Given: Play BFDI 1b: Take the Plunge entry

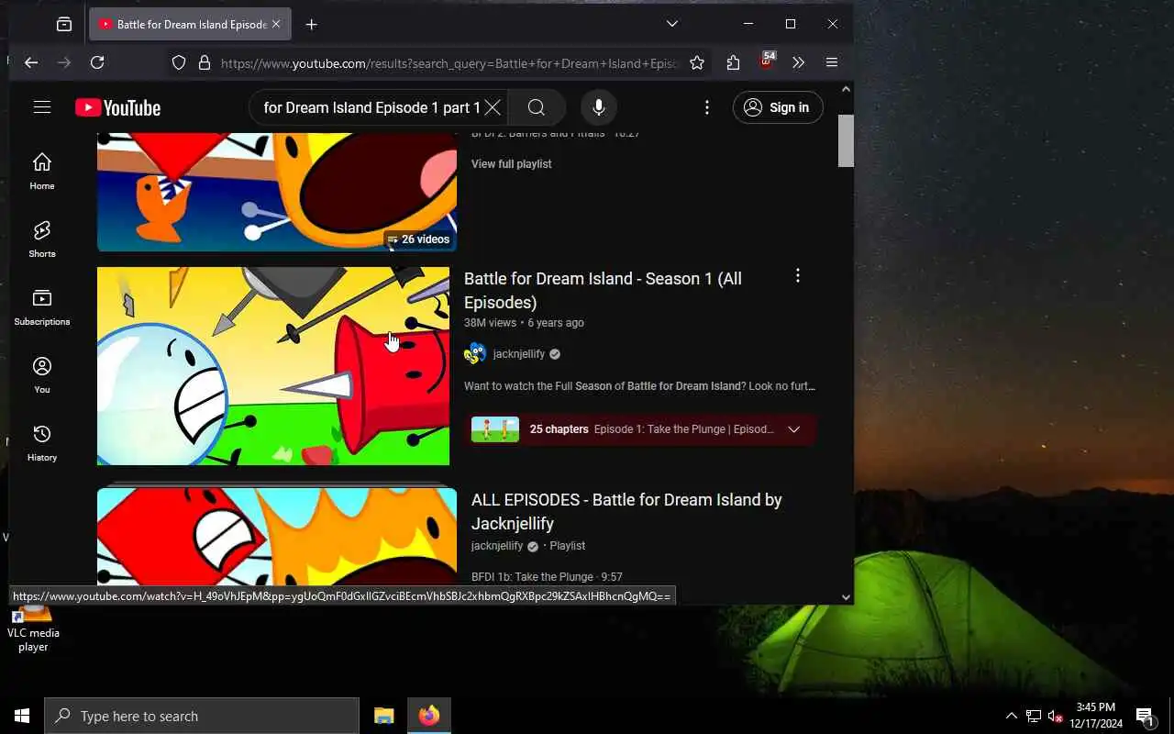Looking at the screenshot, I should [x=547, y=577].
